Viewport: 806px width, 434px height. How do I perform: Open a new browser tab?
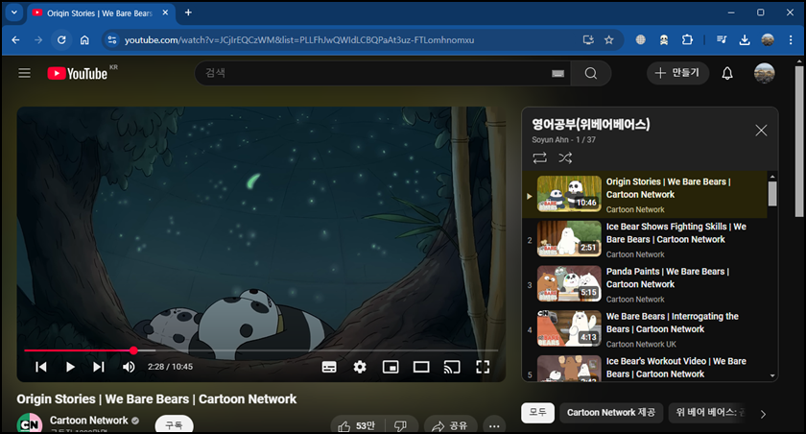(188, 12)
